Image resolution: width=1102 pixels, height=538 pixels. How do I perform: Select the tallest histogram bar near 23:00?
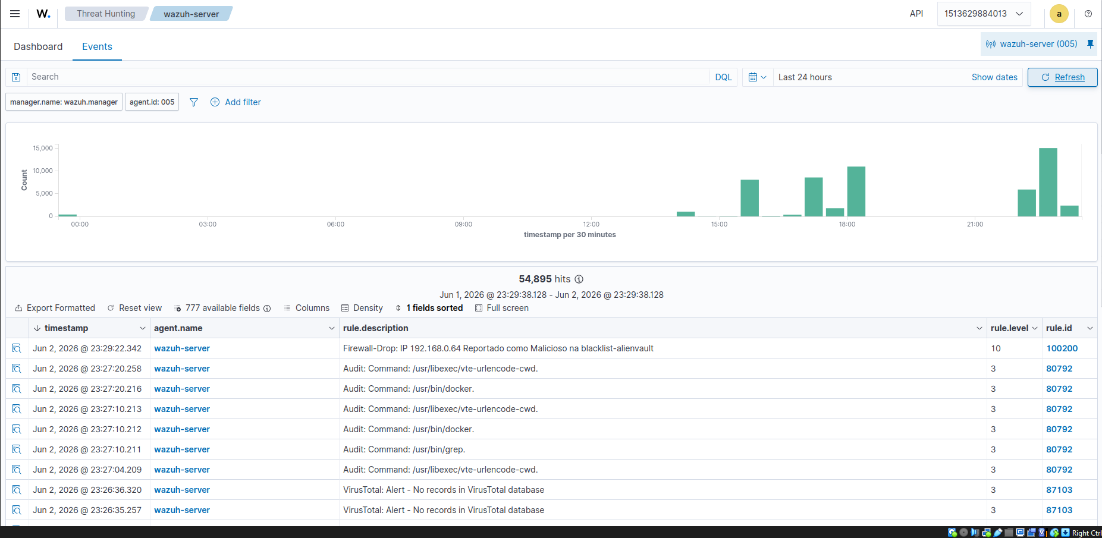pyautogui.click(x=1048, y=182)
